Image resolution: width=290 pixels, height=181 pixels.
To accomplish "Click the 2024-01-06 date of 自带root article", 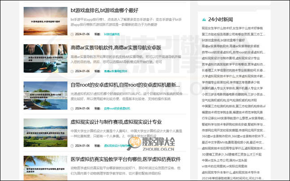I will click(x=82, y=109).
